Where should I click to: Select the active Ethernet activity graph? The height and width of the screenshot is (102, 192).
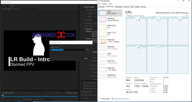[x=103, y=41]
